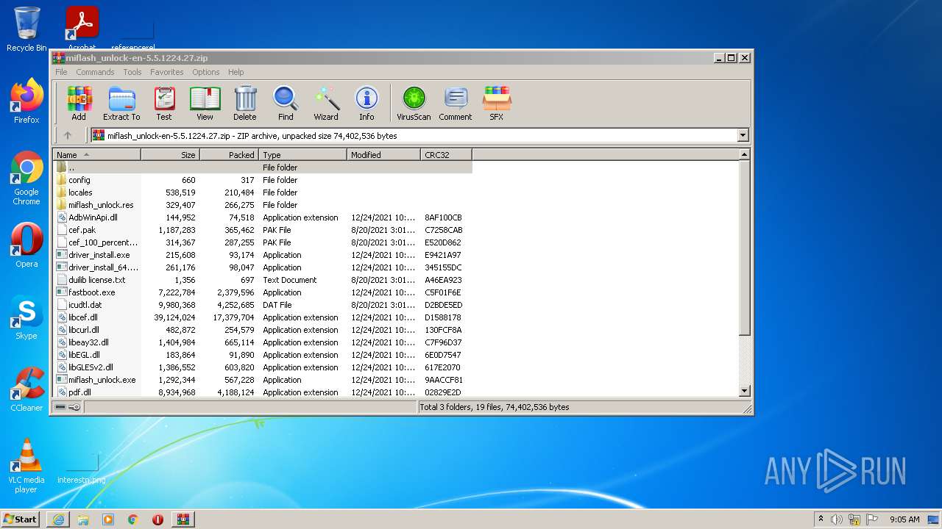This screenshot has width=942, height=529.
Task: Sort by CRC32 column header
Action: tap(447, 155)
